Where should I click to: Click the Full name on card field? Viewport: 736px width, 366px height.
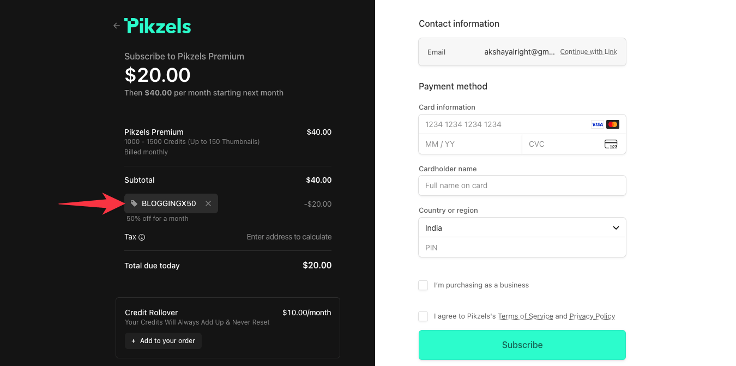click(x=522, y=185)
